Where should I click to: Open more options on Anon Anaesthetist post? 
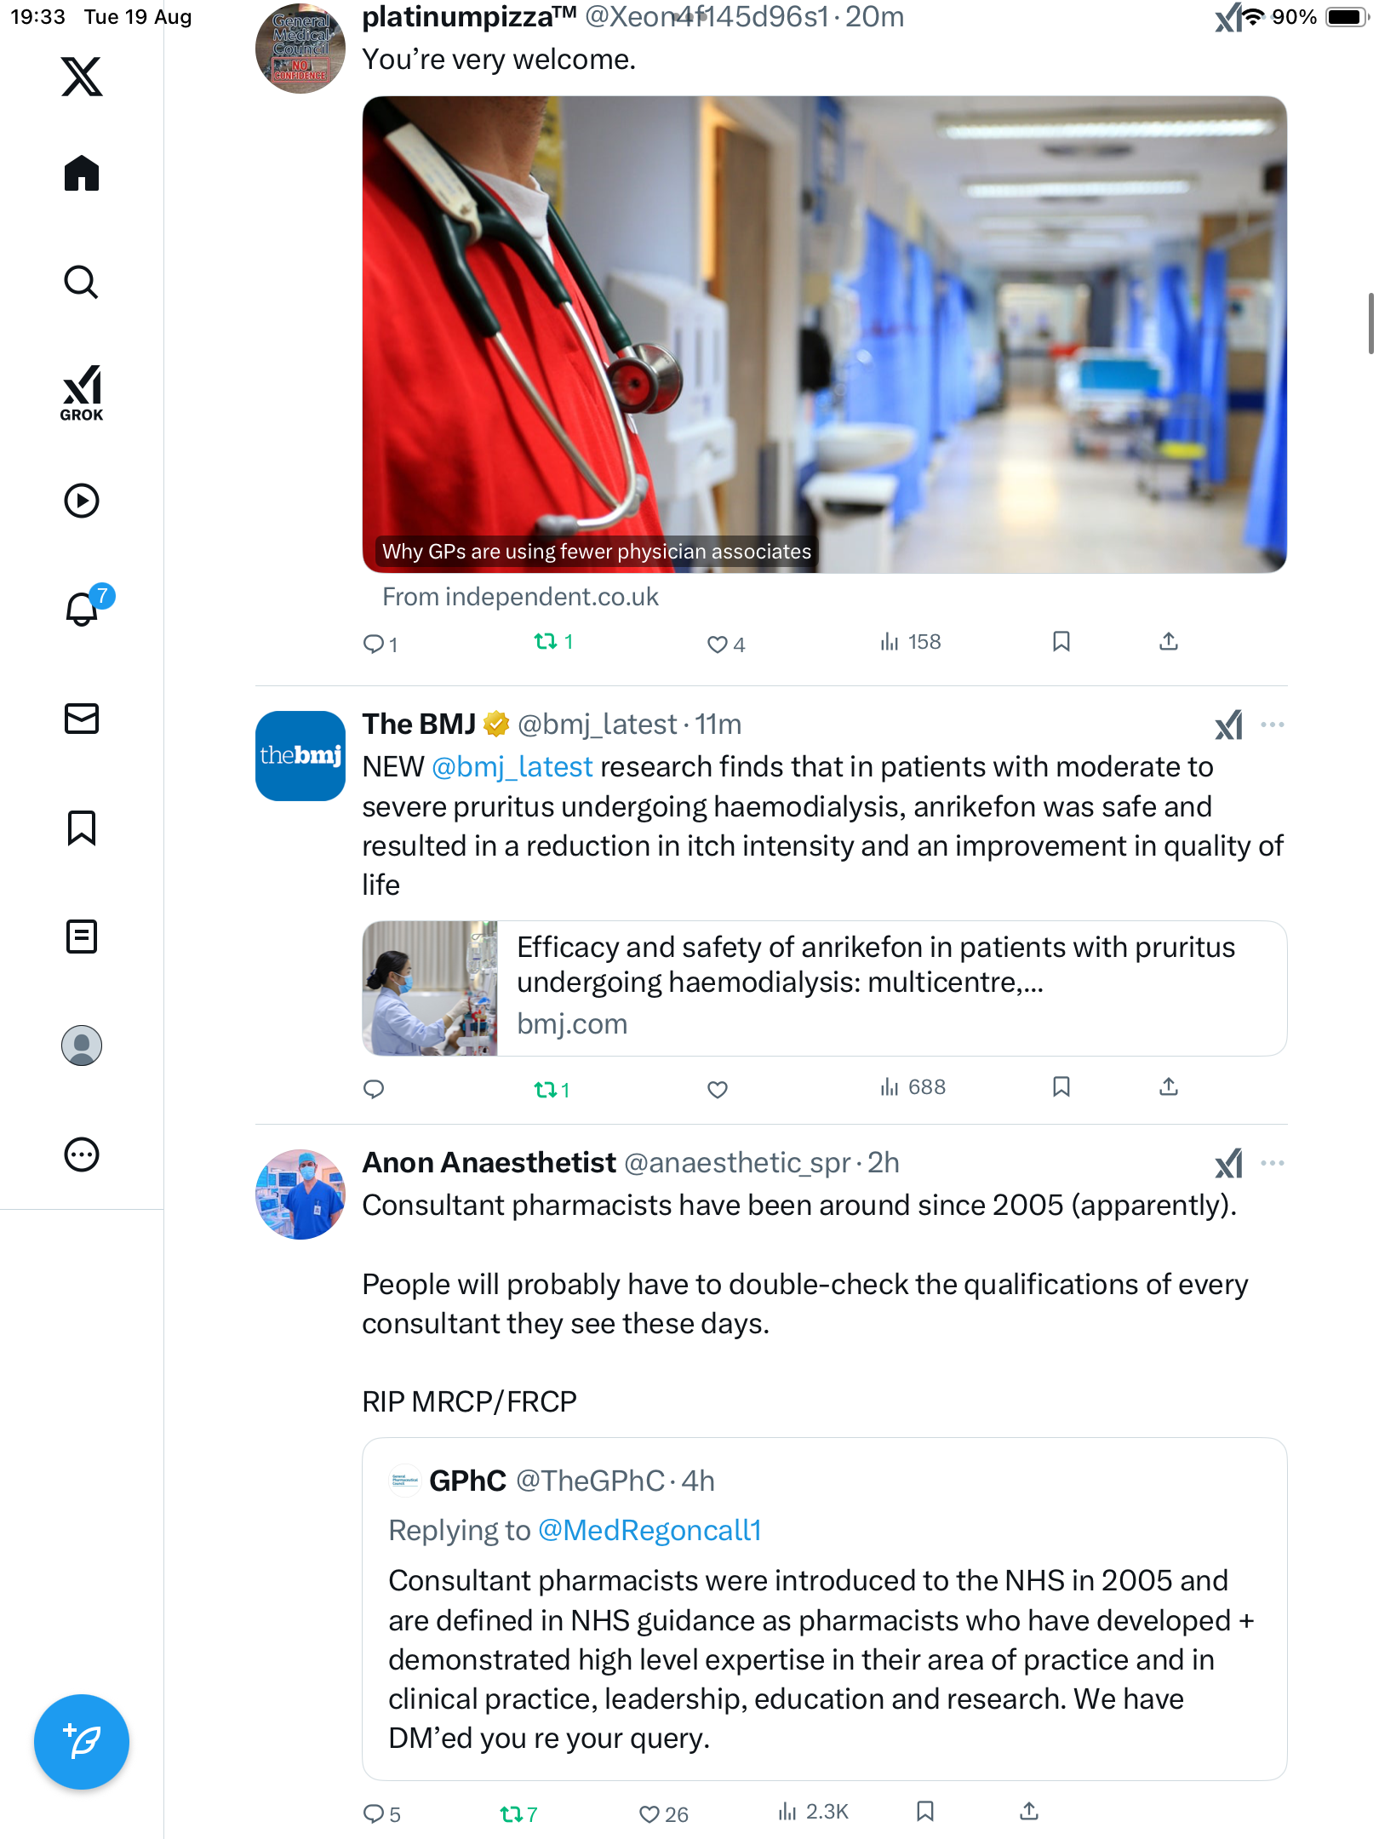click(1273, 1163)
